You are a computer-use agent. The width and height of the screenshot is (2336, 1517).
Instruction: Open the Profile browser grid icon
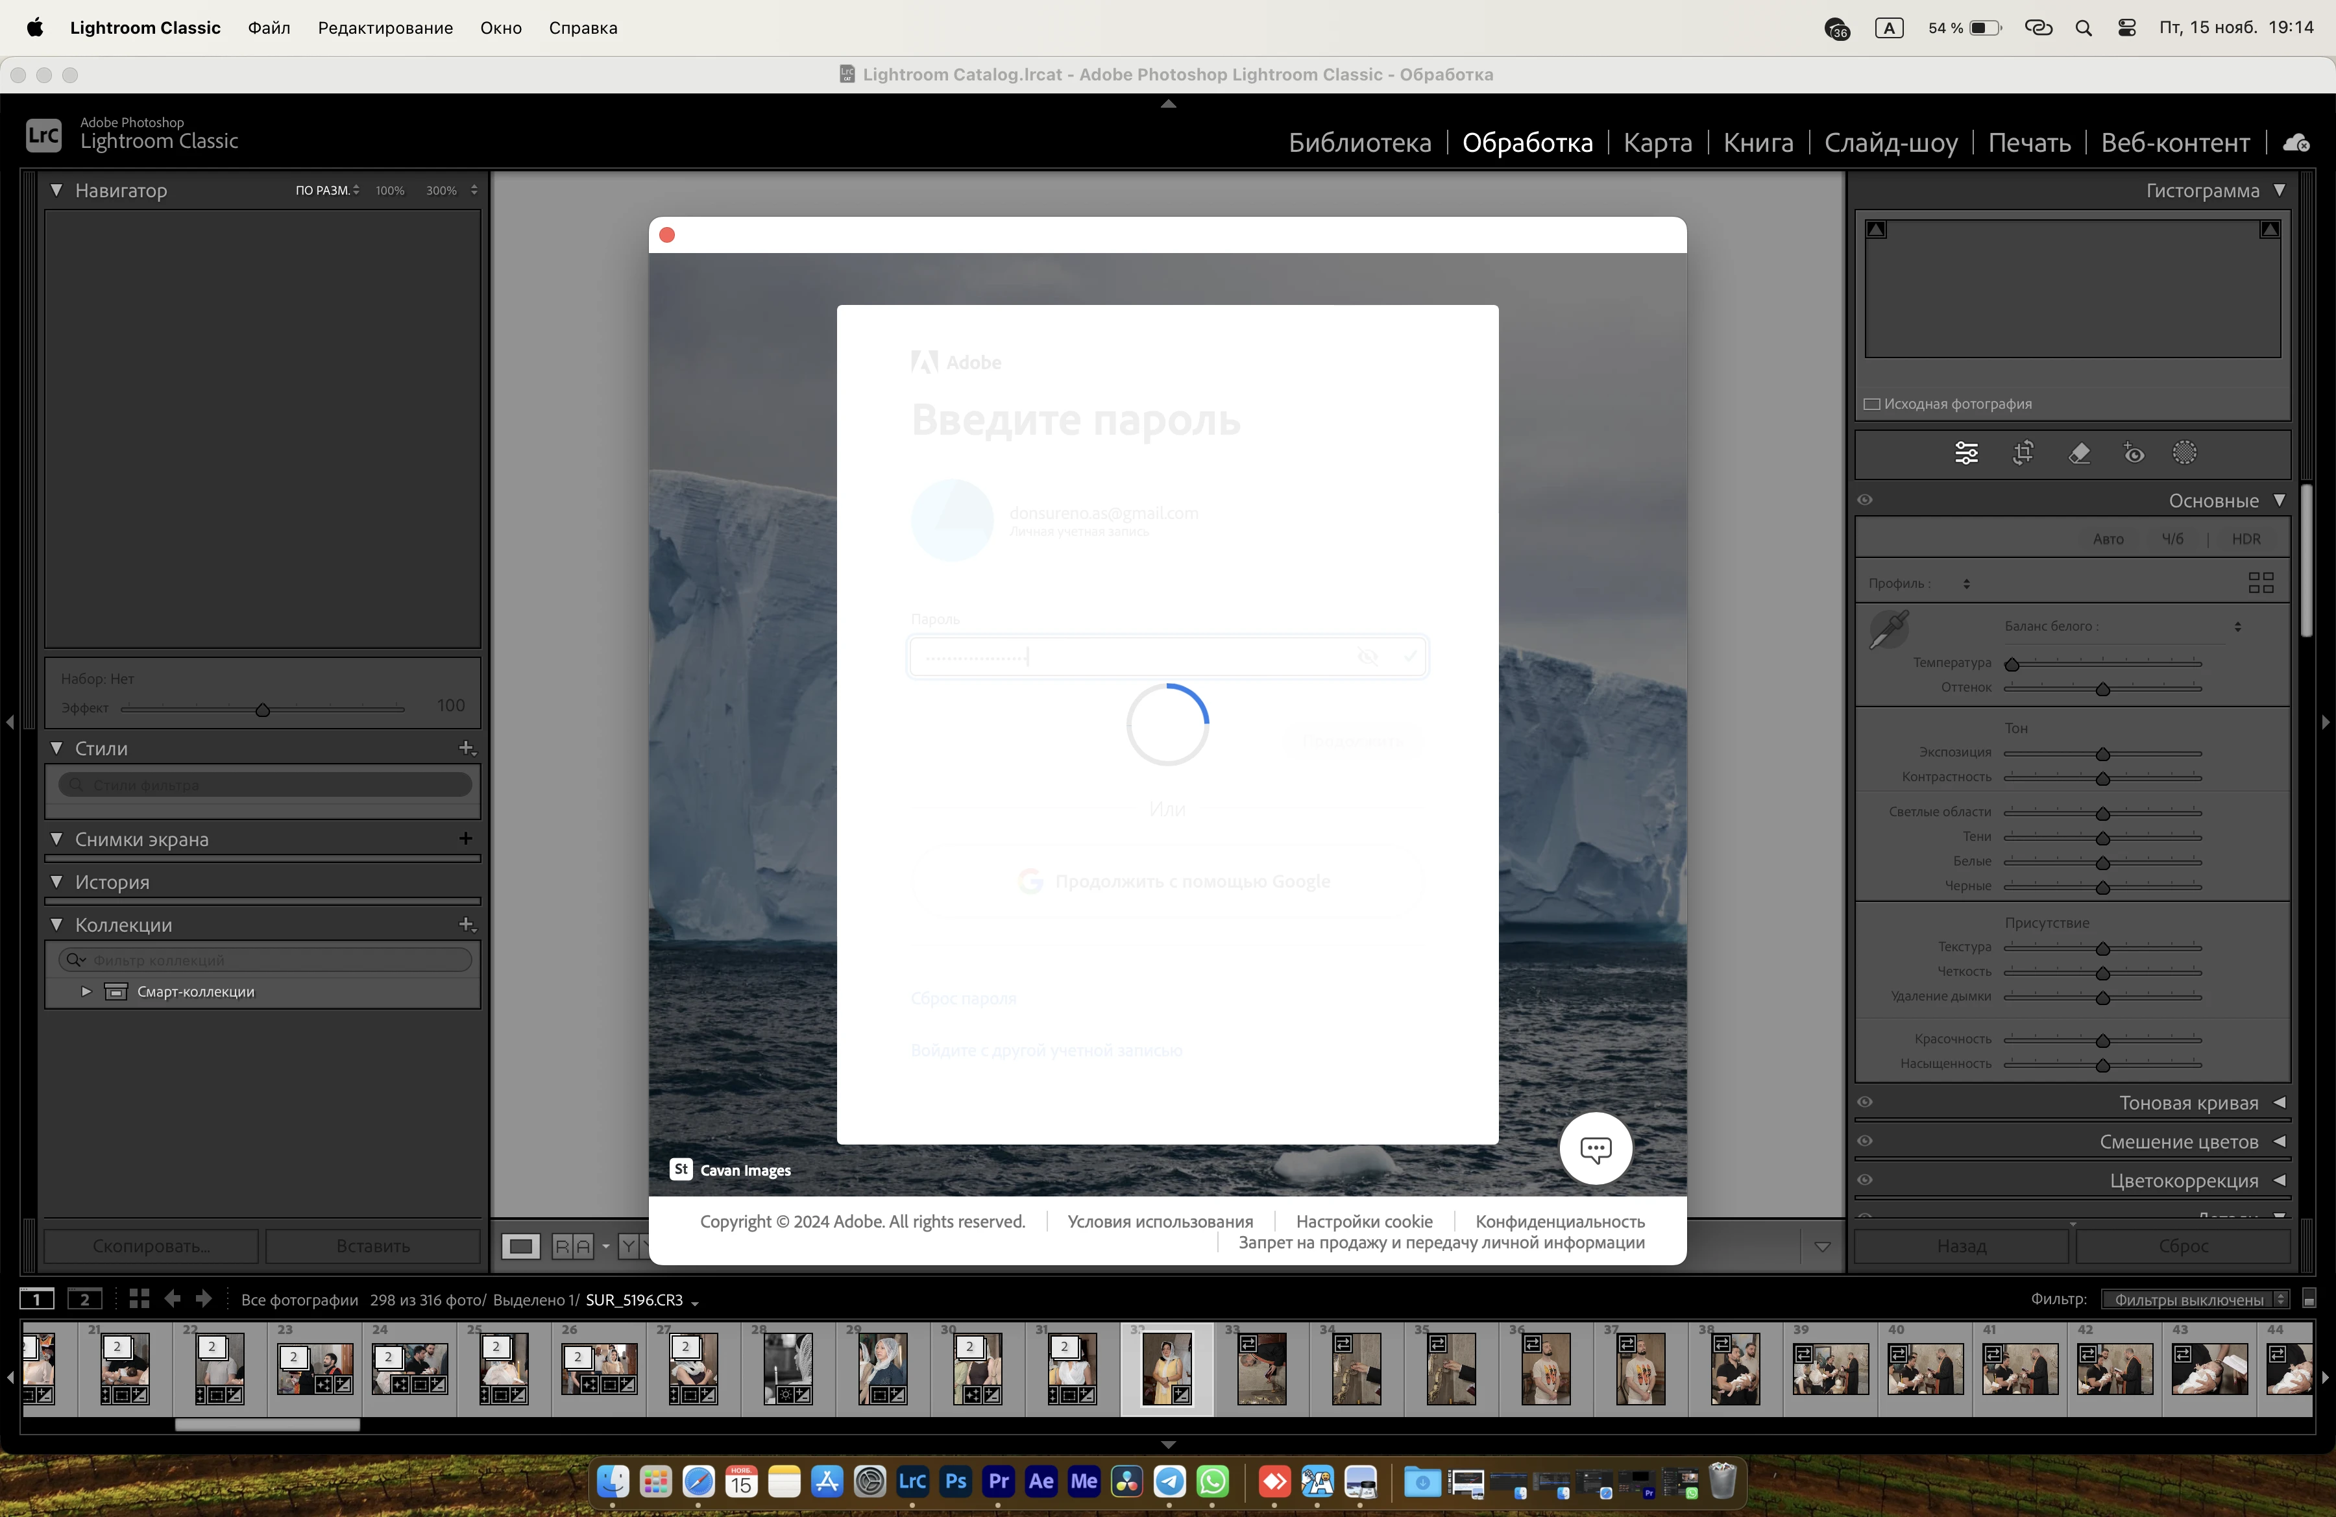tap(2261, 583)
